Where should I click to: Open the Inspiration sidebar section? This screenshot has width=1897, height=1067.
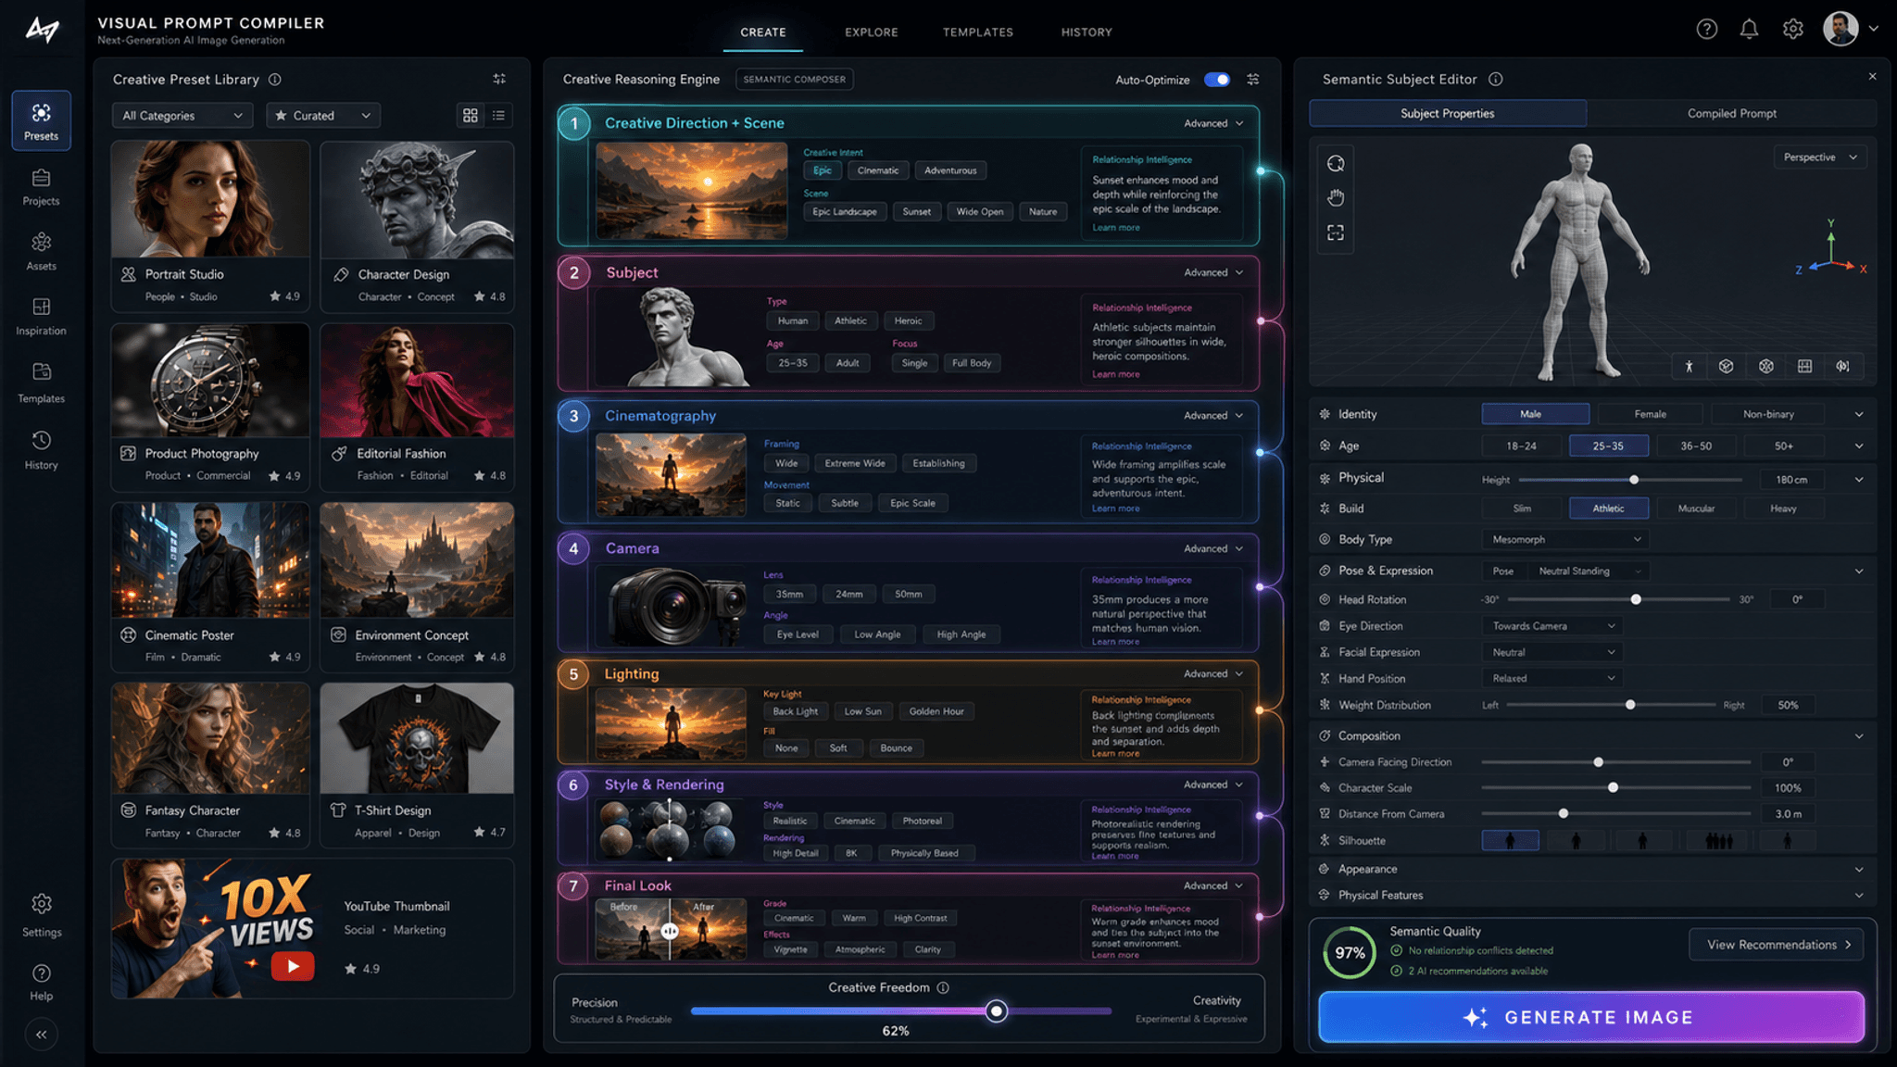(x=41, y=316)
